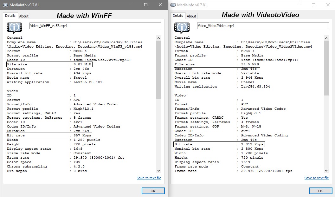Click the title bar app icon of right MediaInfo window
This screenshot has height=197, width=335.
(x=173, y=5)
